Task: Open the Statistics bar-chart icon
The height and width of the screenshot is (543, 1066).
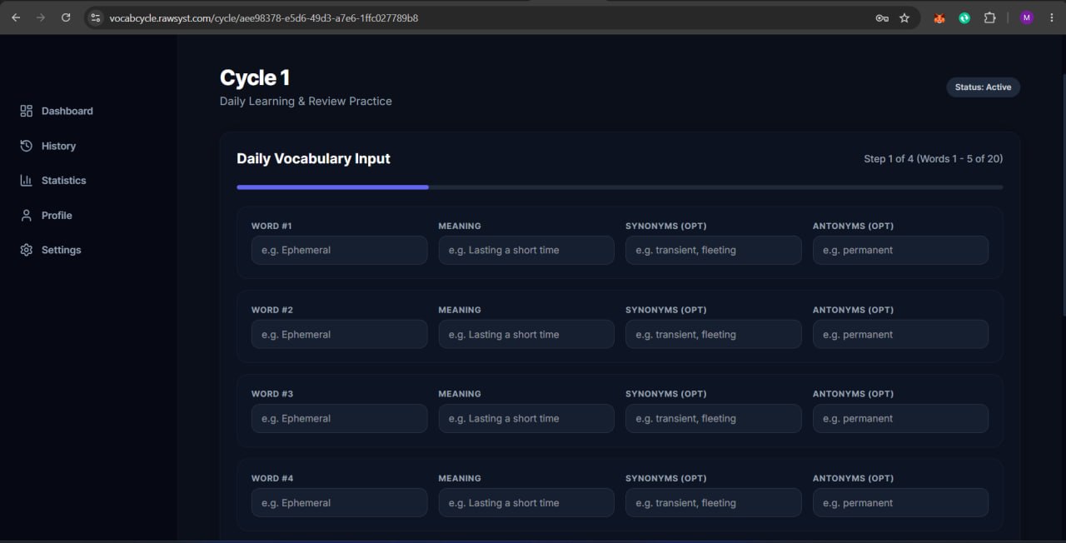Action: click(26, 180)
